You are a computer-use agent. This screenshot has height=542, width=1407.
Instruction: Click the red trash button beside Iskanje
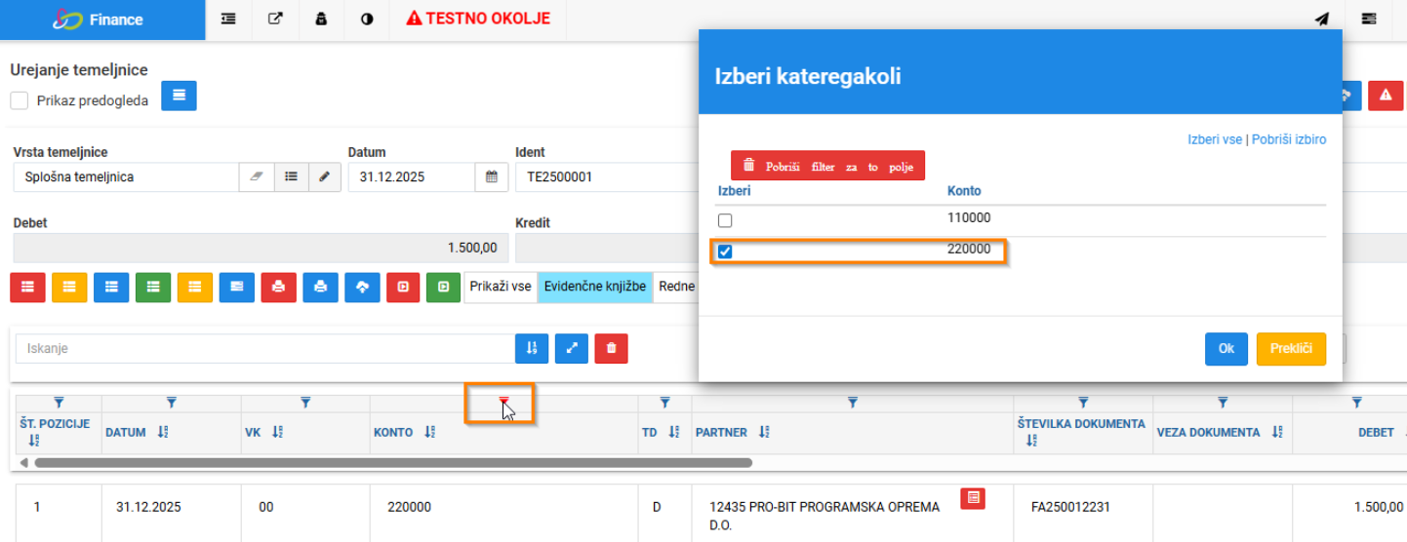611,348
